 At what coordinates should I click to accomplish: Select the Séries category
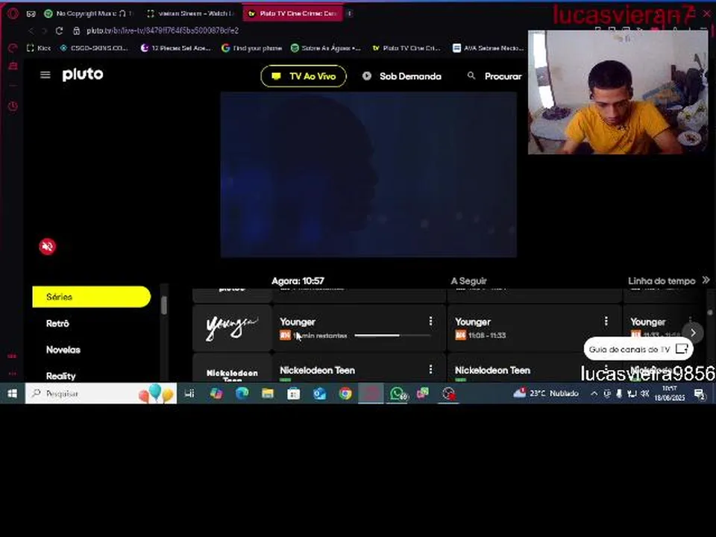coord(91,297)
